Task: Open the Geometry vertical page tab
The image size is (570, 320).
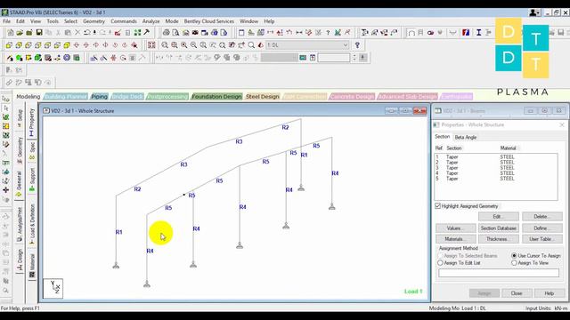Action: (x=20, y=149)
